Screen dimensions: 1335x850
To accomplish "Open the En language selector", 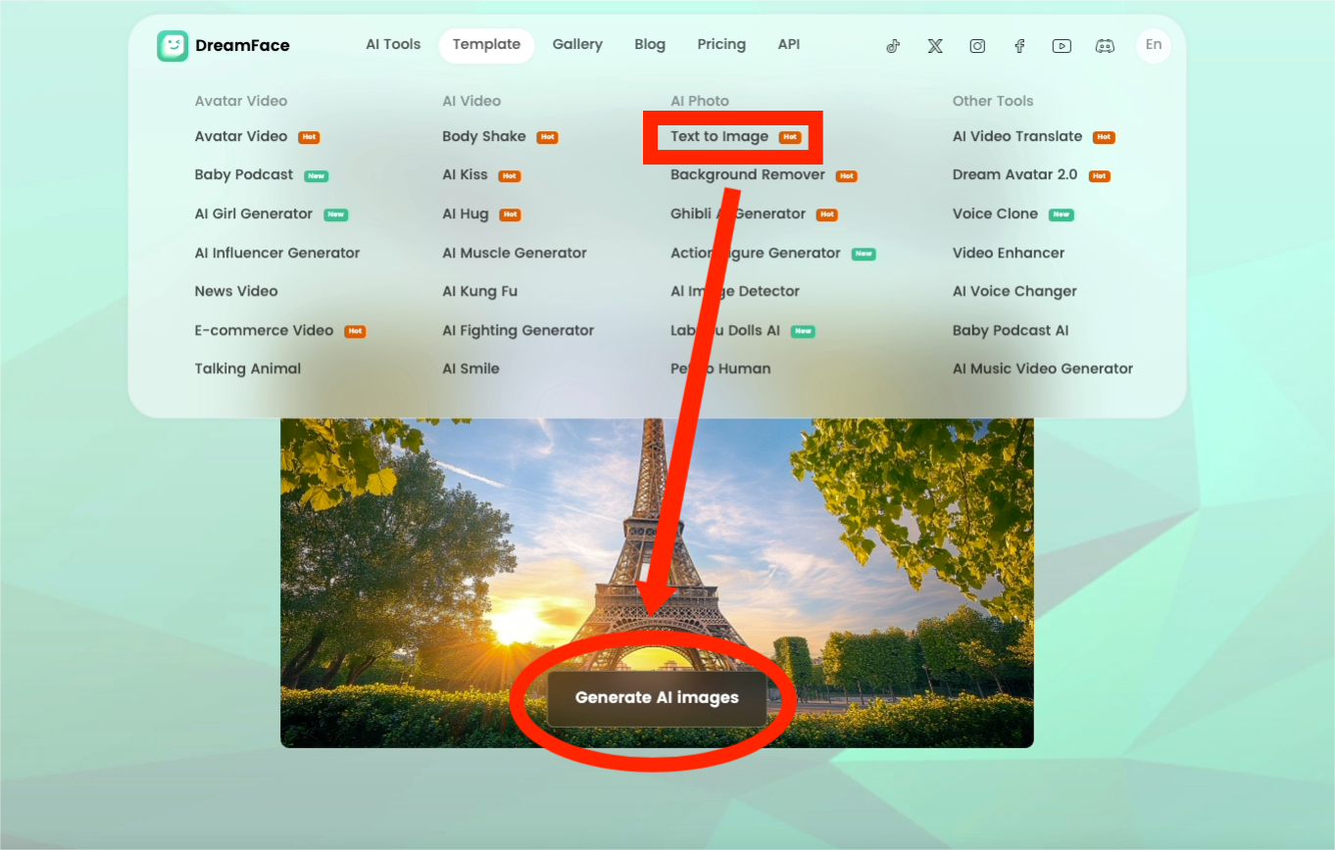I will click(x=1154, y=45).
